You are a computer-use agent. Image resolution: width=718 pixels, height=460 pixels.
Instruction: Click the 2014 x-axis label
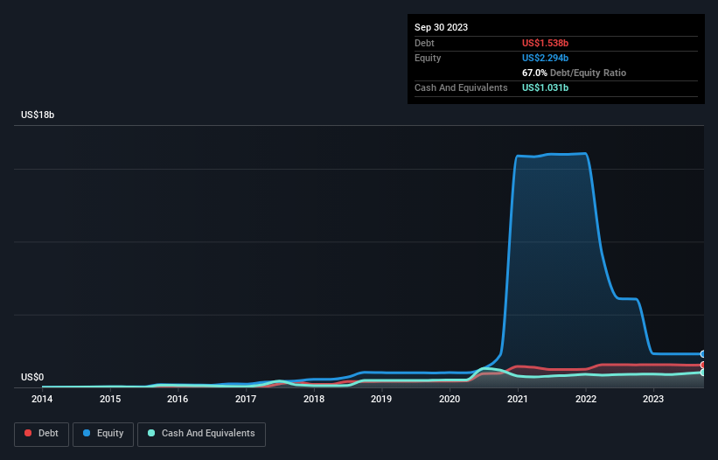pyautogui.click(x=42, y=399)
